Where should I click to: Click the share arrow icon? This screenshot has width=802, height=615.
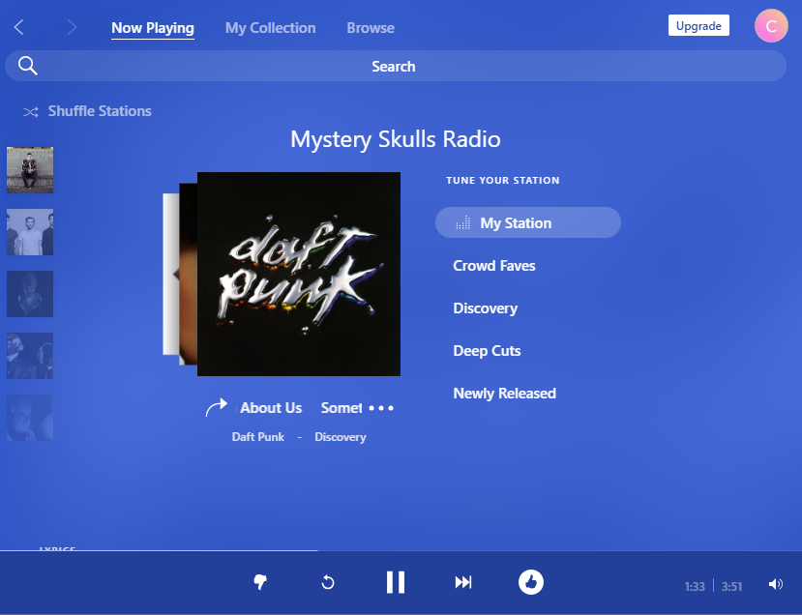point(216,408)
